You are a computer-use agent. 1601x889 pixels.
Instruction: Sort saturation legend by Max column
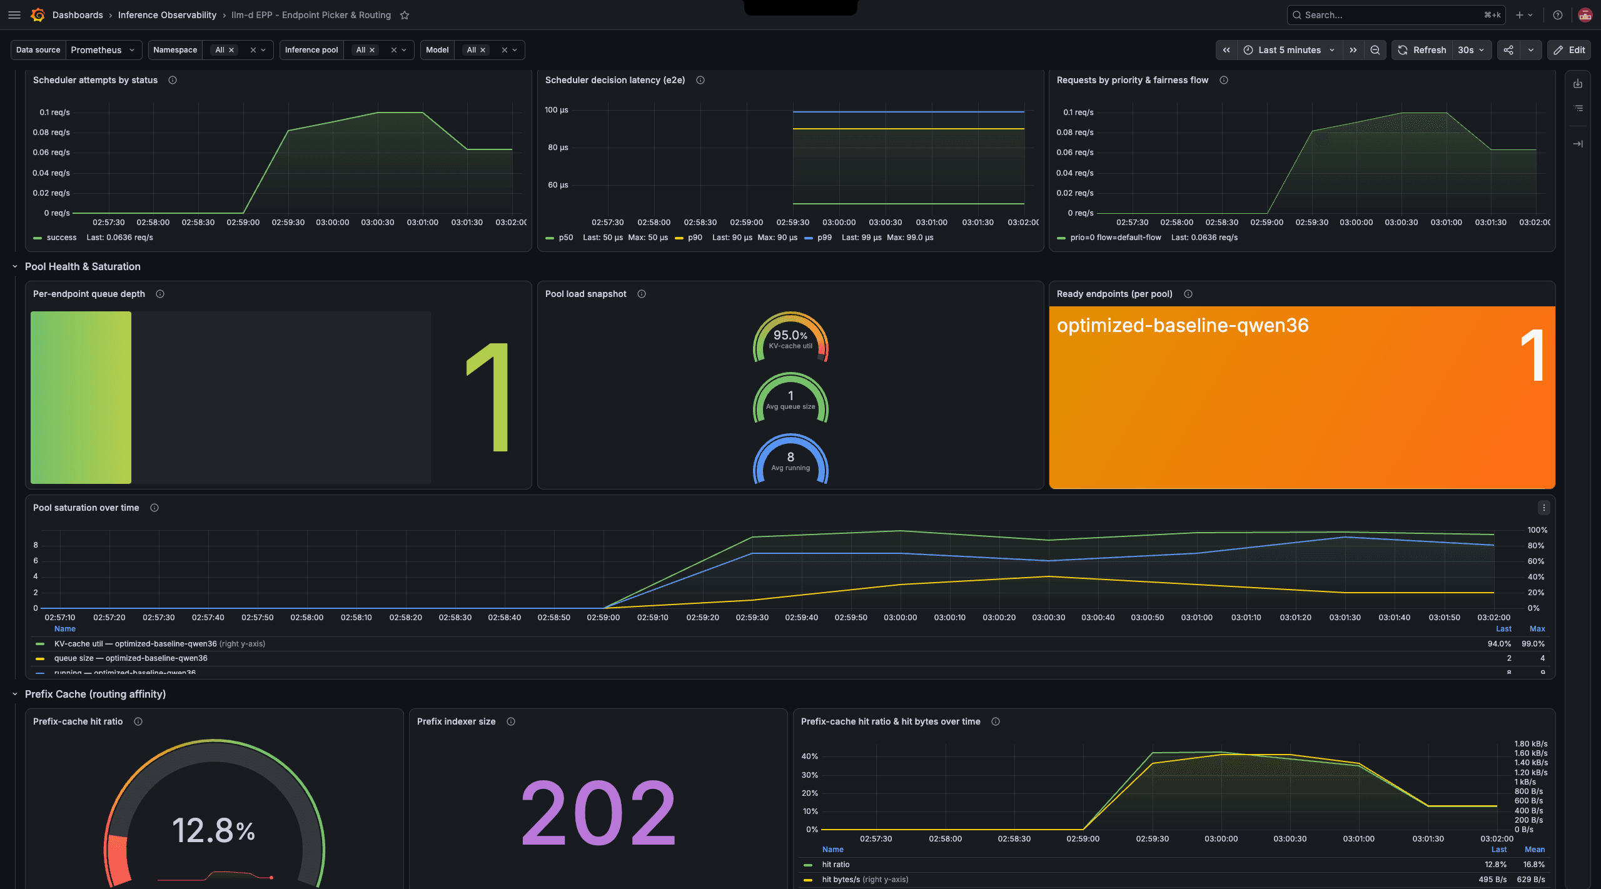tap(1537, 629)
